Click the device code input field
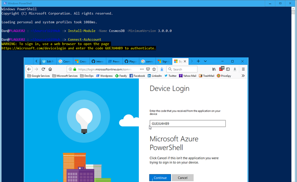This screenshot has height=182, width=297. click(187, 123)
